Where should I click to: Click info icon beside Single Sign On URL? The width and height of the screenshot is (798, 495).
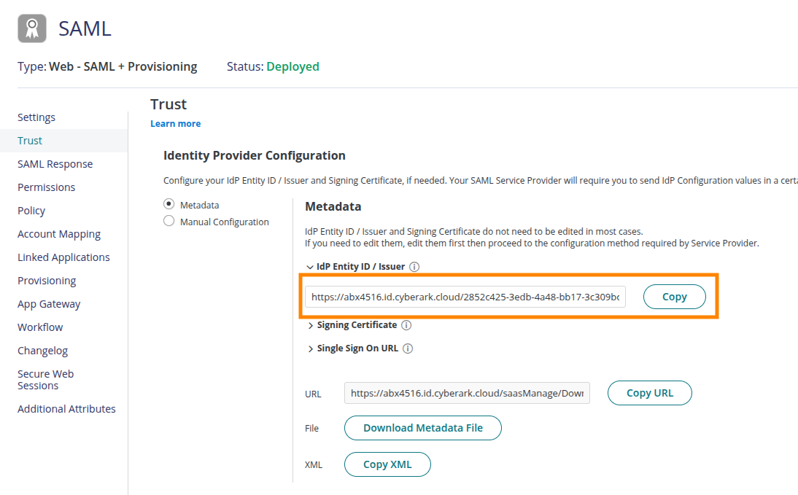pos(408,348)
